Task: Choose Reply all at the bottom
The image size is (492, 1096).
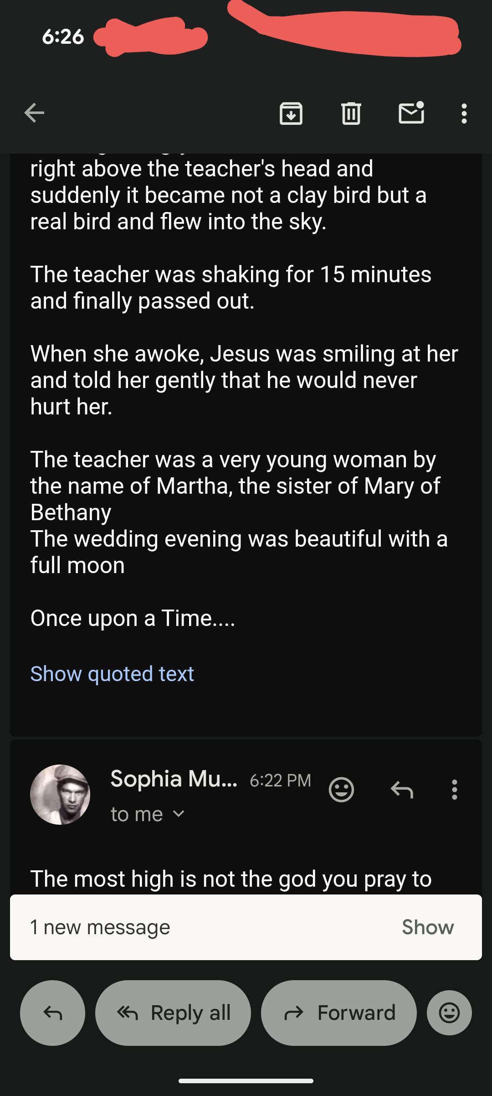Action: click(x=173, y=1013)
